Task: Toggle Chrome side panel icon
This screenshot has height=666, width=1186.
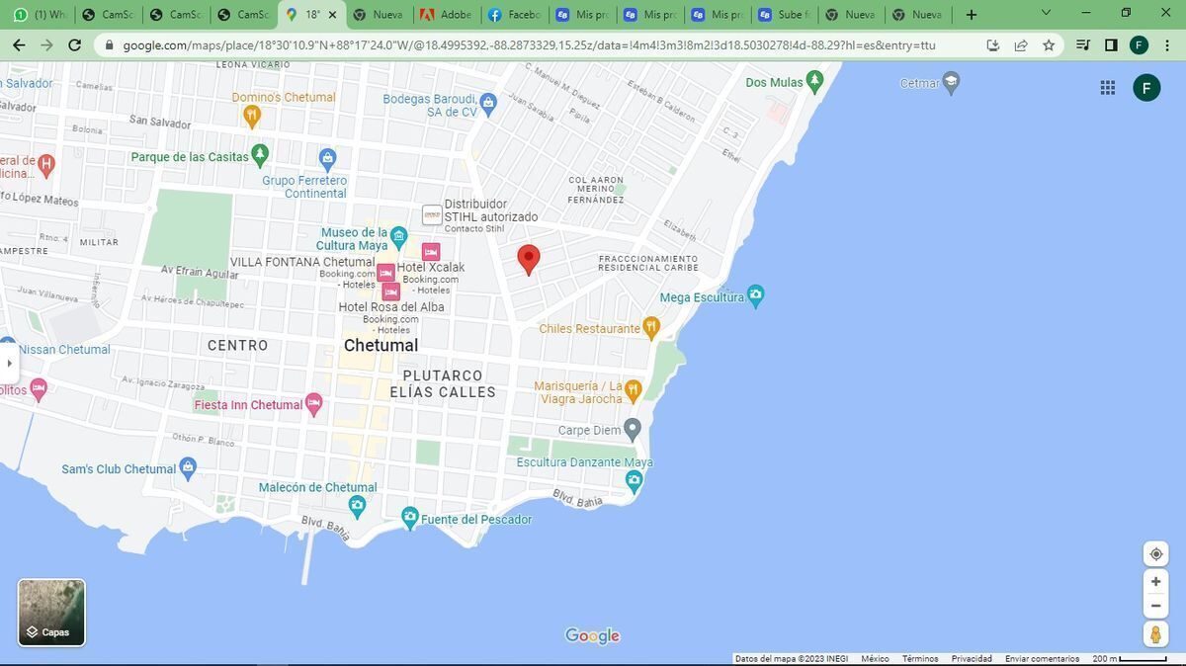Action: click(1111, 45)
